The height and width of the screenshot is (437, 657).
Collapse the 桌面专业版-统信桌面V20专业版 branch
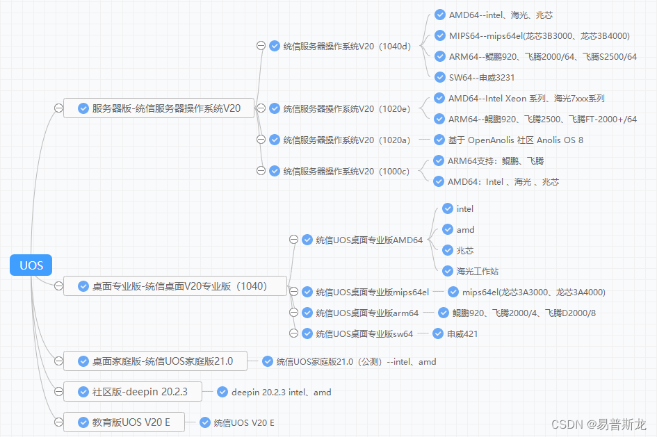[x=58, y=286]
